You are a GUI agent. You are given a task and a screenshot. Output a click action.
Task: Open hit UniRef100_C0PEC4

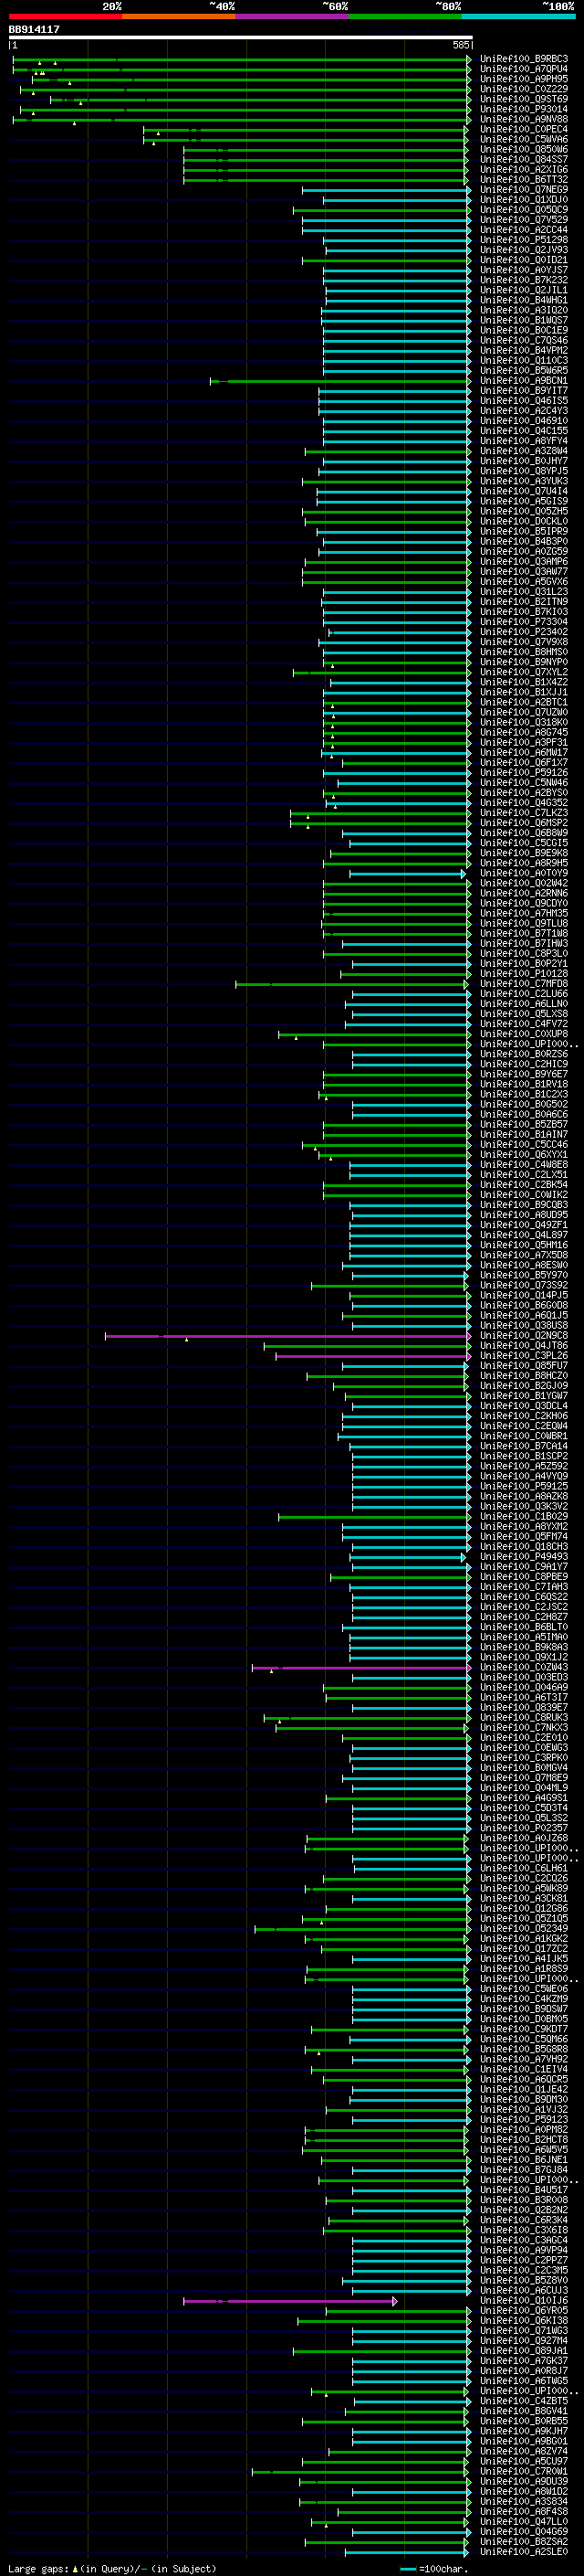click(x=523, y=129)
